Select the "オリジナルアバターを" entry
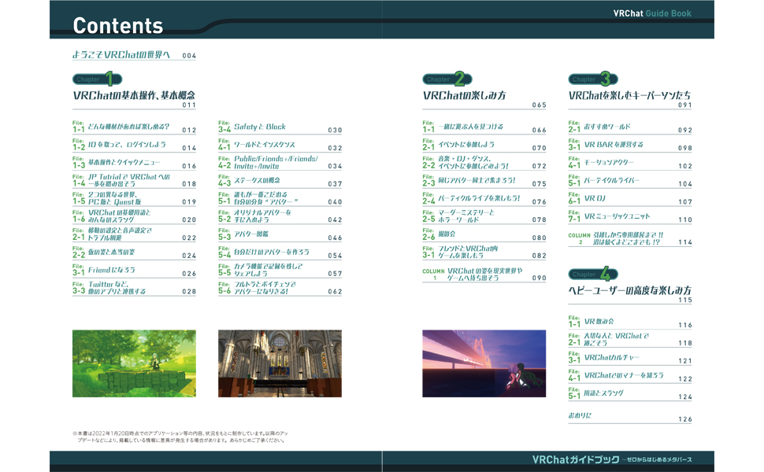This screenshot has width=764, height=472. 262,212
